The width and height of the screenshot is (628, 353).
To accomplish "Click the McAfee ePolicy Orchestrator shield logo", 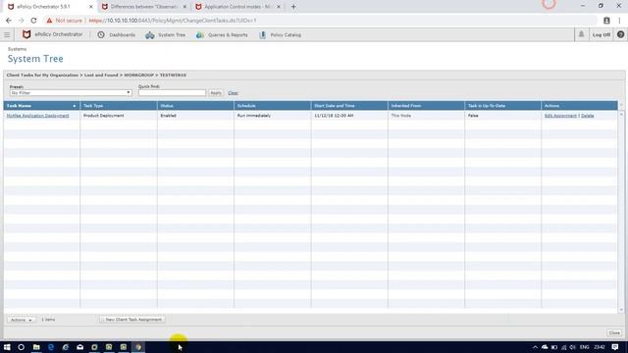I will coord(26,34).
